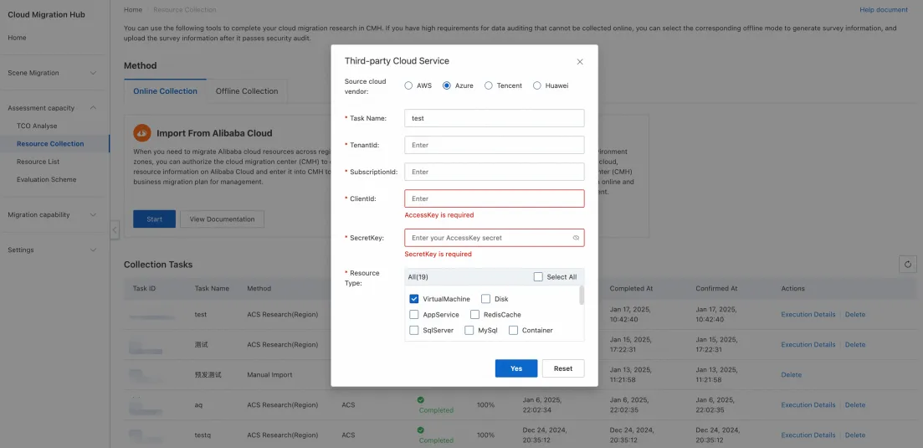Viewport: 923px width, 448px height.
Task: Open Execution Details for test task
Action: point(808,314)
